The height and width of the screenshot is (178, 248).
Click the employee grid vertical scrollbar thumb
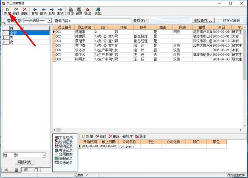point(244,54)
